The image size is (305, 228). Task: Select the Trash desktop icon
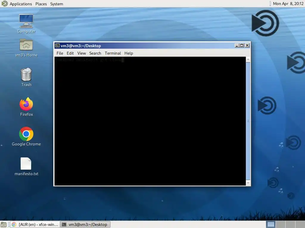click(26, 77)
